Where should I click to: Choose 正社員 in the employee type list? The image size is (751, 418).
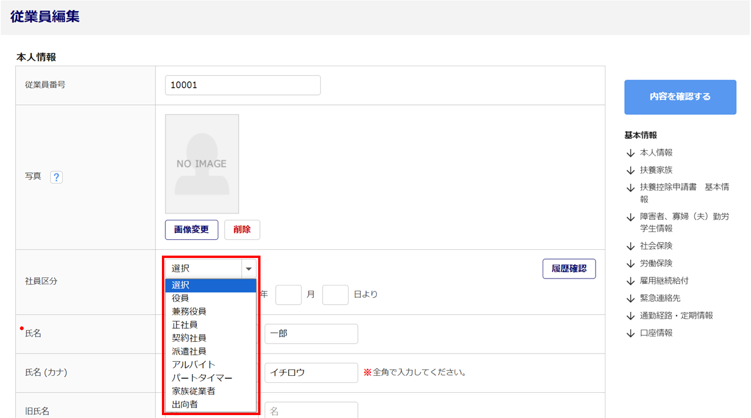click(x=184, y=324)
